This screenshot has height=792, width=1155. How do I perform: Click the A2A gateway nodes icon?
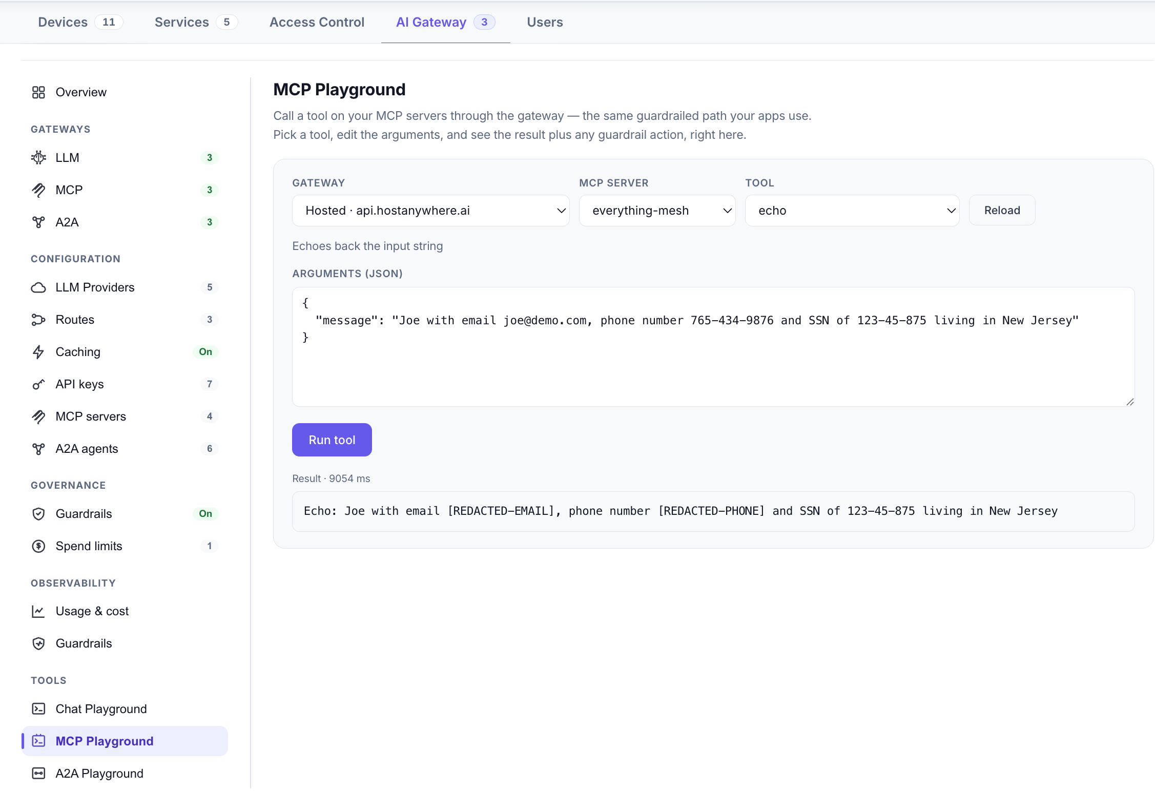tap(38, 222)
